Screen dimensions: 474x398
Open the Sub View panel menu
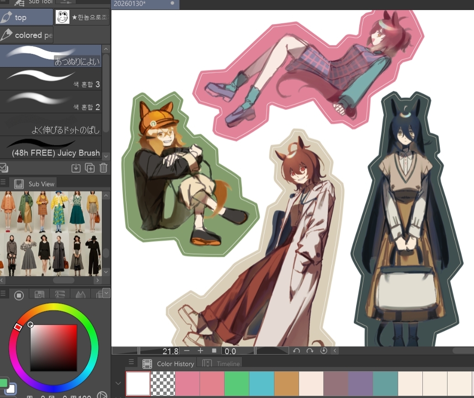point(3,183)
